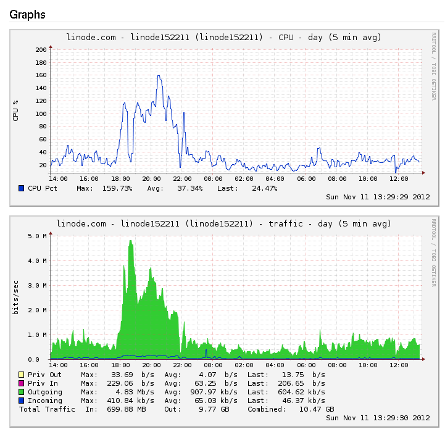
Task: Click the 00:00 label on the CPU graph
Action: click(x=213, y=178)
